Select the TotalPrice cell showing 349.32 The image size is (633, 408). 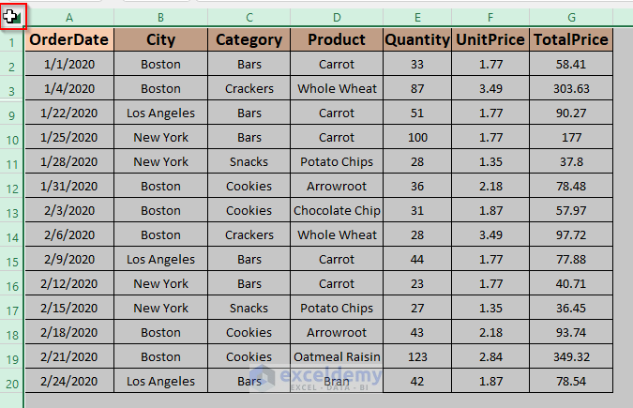(x=571, y=357)
